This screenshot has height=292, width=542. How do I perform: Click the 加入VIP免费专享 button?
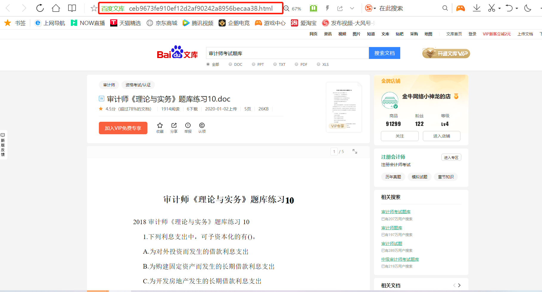(x=123, y=128)
